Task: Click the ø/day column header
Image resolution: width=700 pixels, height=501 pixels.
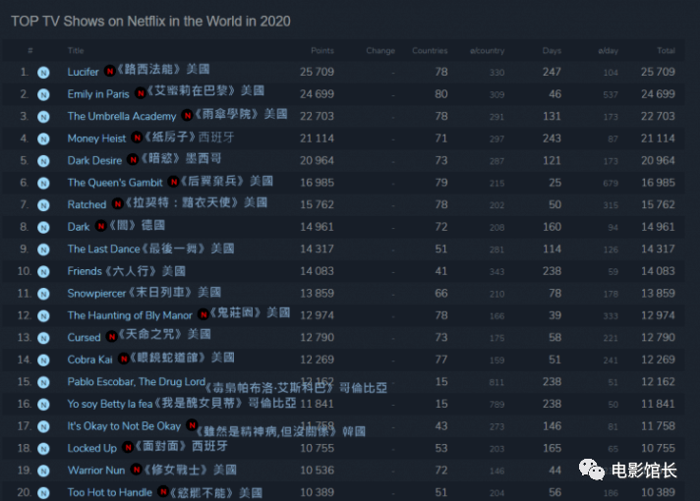Action: coord(608,50)
